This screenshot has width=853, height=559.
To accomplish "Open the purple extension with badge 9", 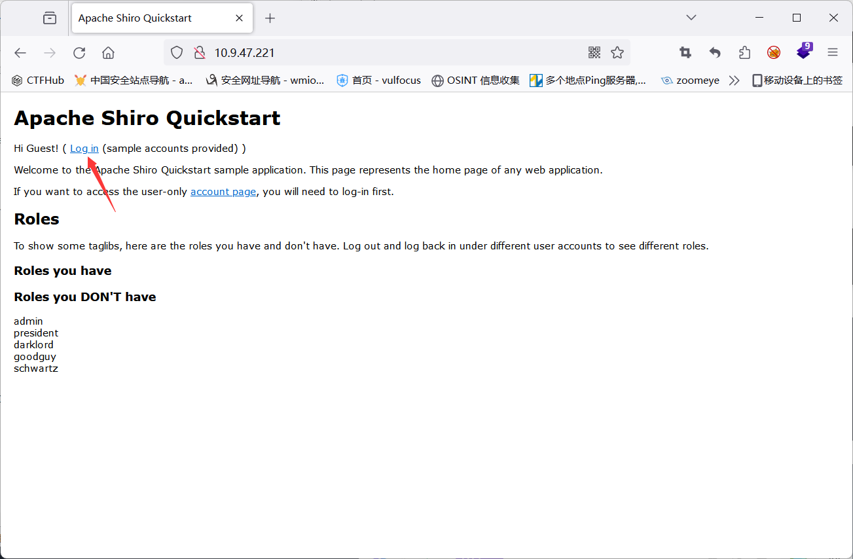I will tap(804, 51).
